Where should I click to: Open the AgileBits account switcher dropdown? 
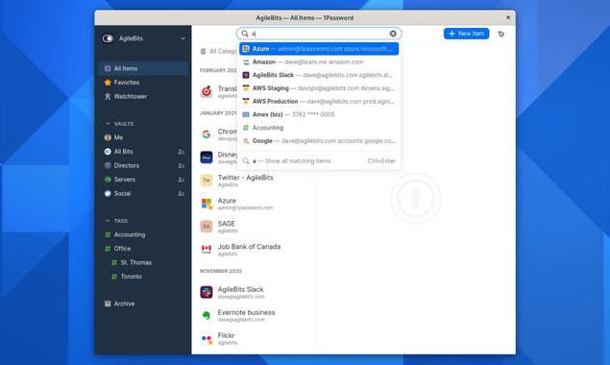pos(183,38)
